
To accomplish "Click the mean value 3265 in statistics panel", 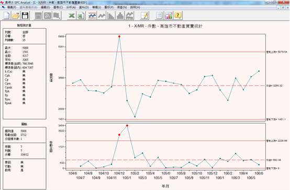I will pyautogui.click(x=25, y=60).
